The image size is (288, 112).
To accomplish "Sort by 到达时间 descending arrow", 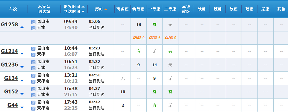I will click(83, 12).
